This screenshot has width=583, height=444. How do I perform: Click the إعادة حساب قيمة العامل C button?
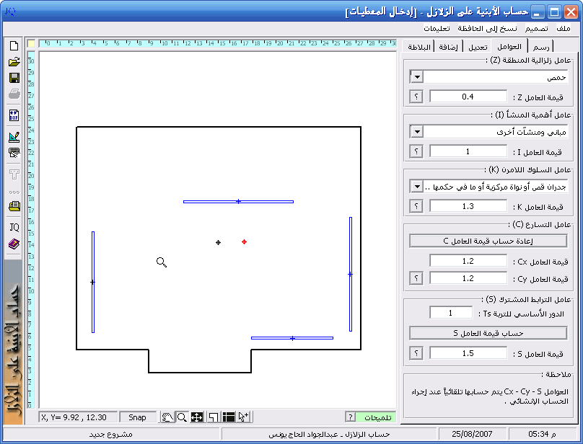488,241
